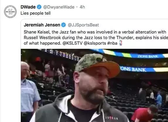Open Jeremiah Jensen's name in quoted tweet
The width and height of the screenshot is (168, 122).
click(x=42, y=25)
